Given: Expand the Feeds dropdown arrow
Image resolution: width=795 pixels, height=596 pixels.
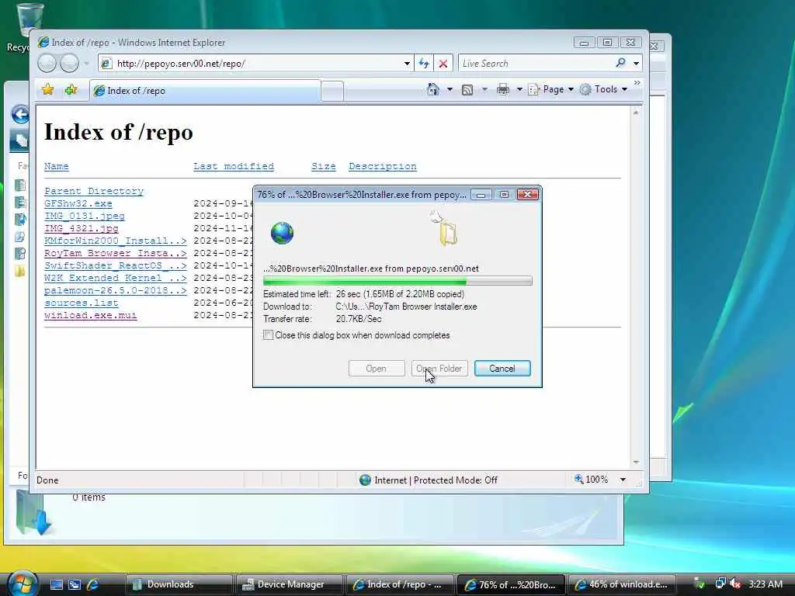Looking at the screenshot, I should [x=484, y=90].
